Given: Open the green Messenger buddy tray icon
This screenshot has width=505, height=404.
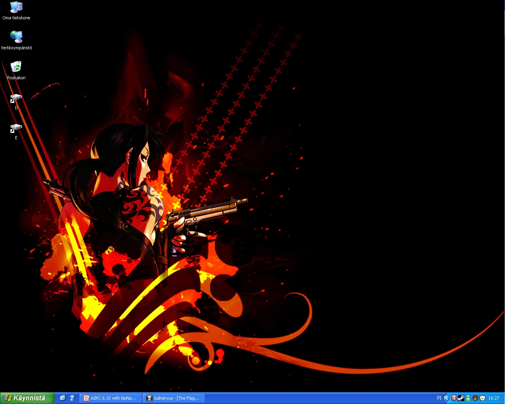Looking at the screenshot, I should (468, 398).
